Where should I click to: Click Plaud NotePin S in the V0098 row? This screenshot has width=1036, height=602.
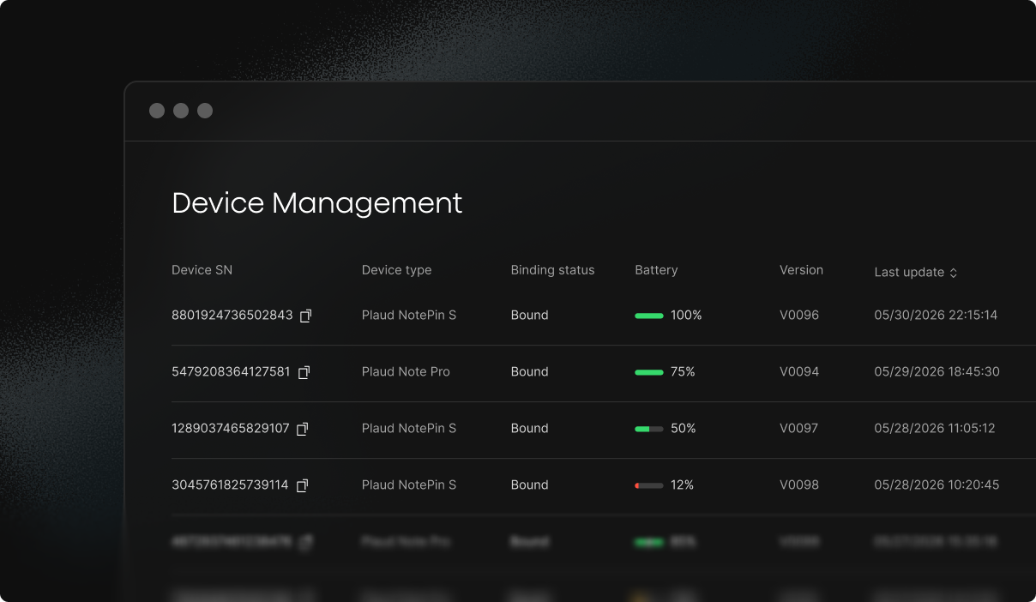point(409,485)
